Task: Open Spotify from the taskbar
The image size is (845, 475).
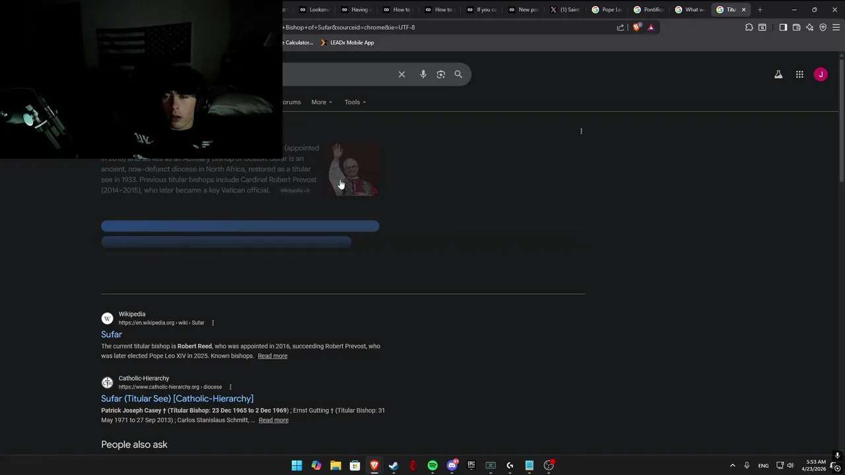Action: click(x=432, y=466)
